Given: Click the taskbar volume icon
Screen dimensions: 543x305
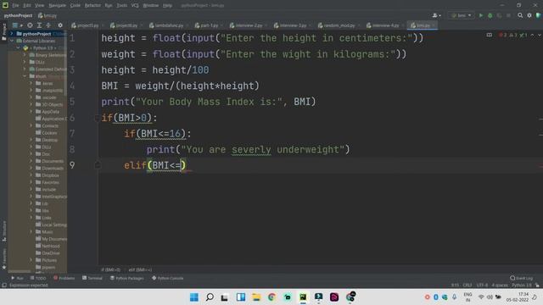Looking at the screenshot, I should click(x=490, y=297).
